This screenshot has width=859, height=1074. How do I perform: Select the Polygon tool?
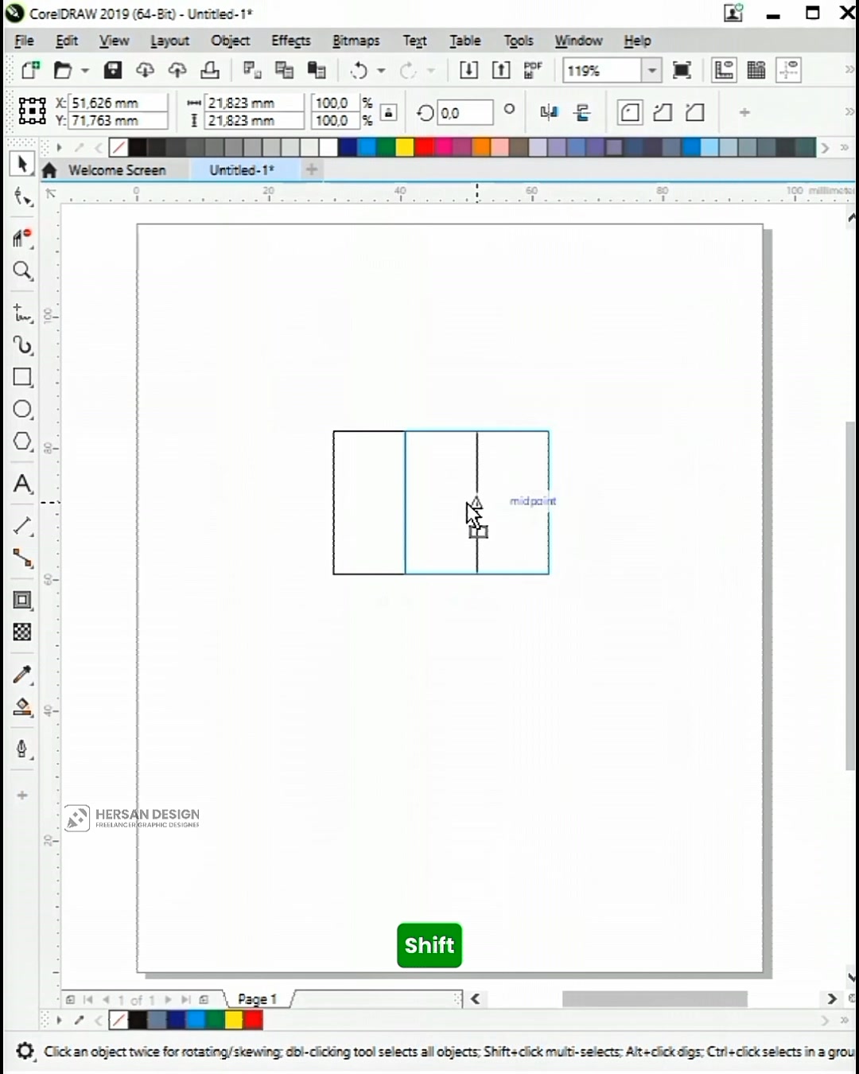pos(22,442)
